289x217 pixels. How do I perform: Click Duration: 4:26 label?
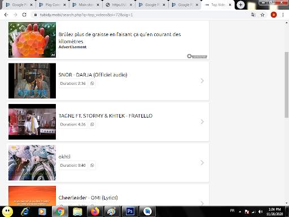pos(73,124)
